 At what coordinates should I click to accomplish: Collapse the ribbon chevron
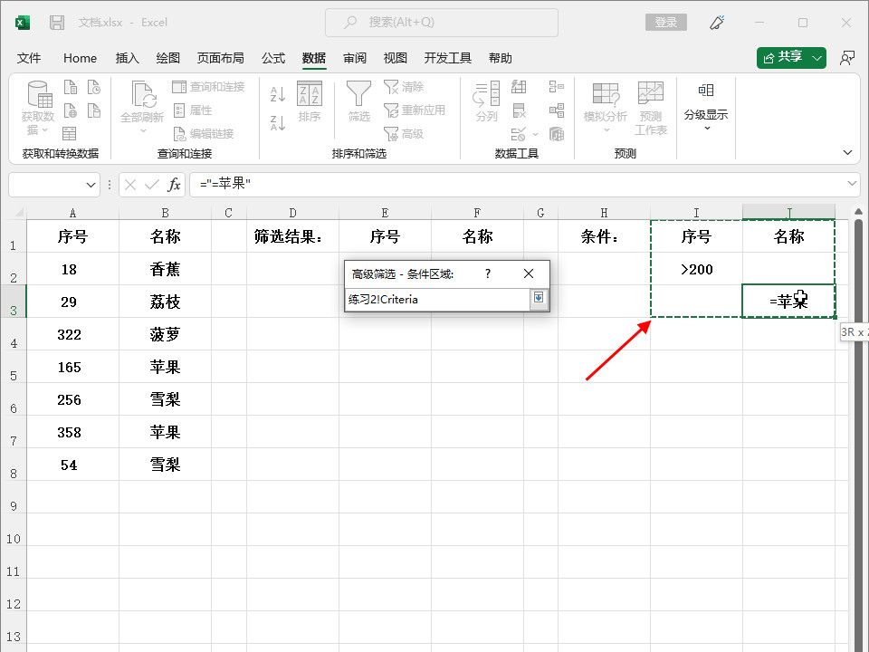point(847,152)
